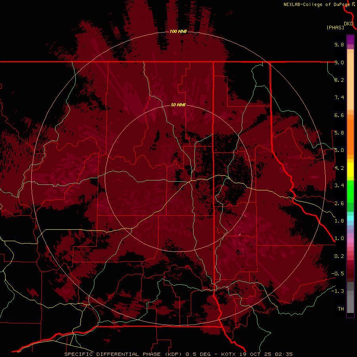Screen dimensions: 357x357
Task: Click the 4.2 value on color scale
Action: (339, 168)
